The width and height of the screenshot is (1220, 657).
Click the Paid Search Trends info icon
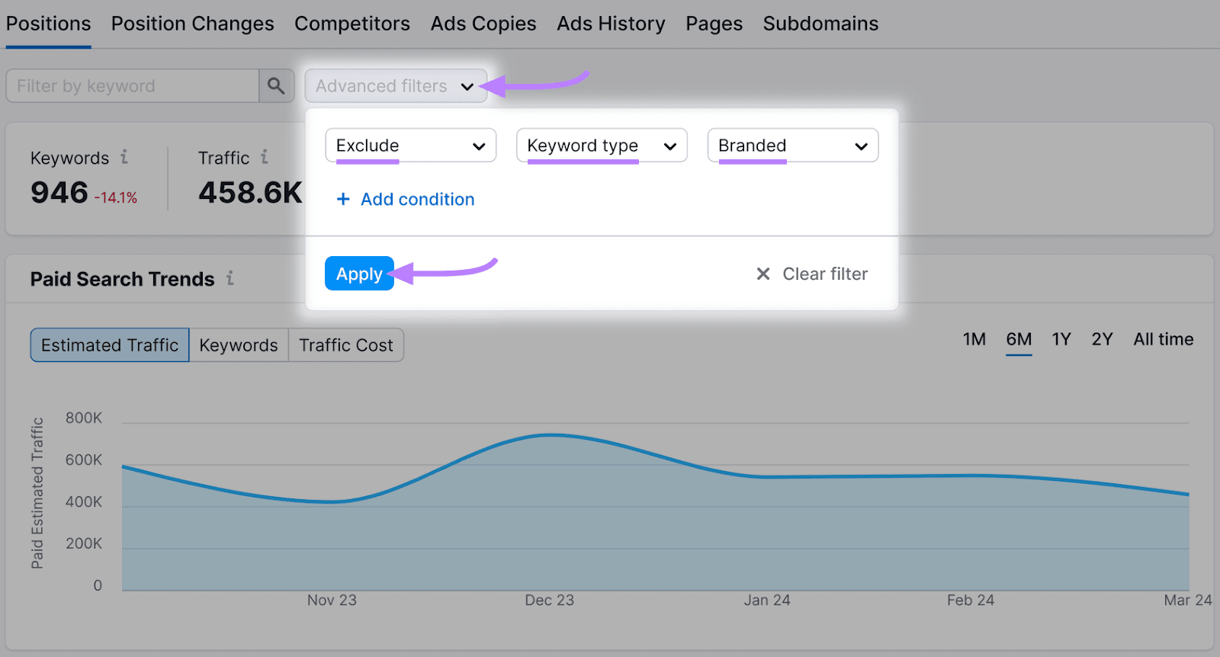coord(230,279)
